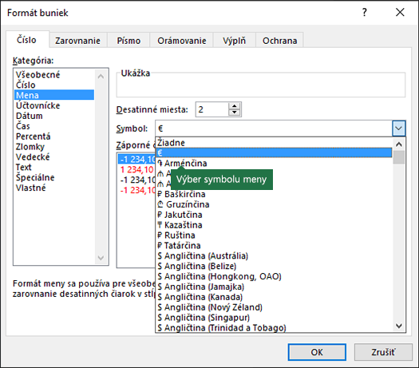Choose $ Angličtina (Austrália)
This screenshot has height=368, width=419.
point(275,255)
